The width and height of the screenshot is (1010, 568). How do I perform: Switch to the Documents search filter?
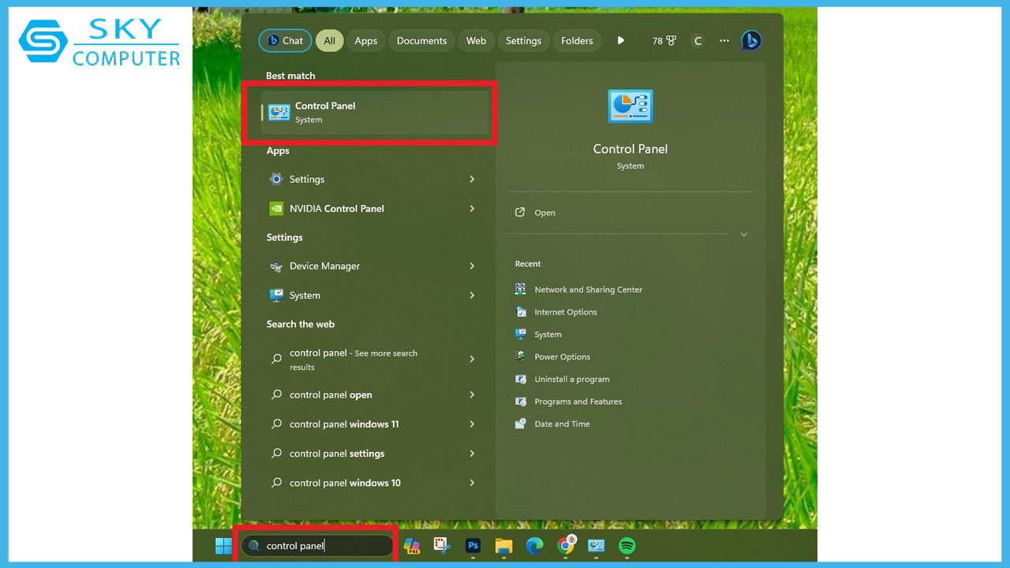[421, 40]
